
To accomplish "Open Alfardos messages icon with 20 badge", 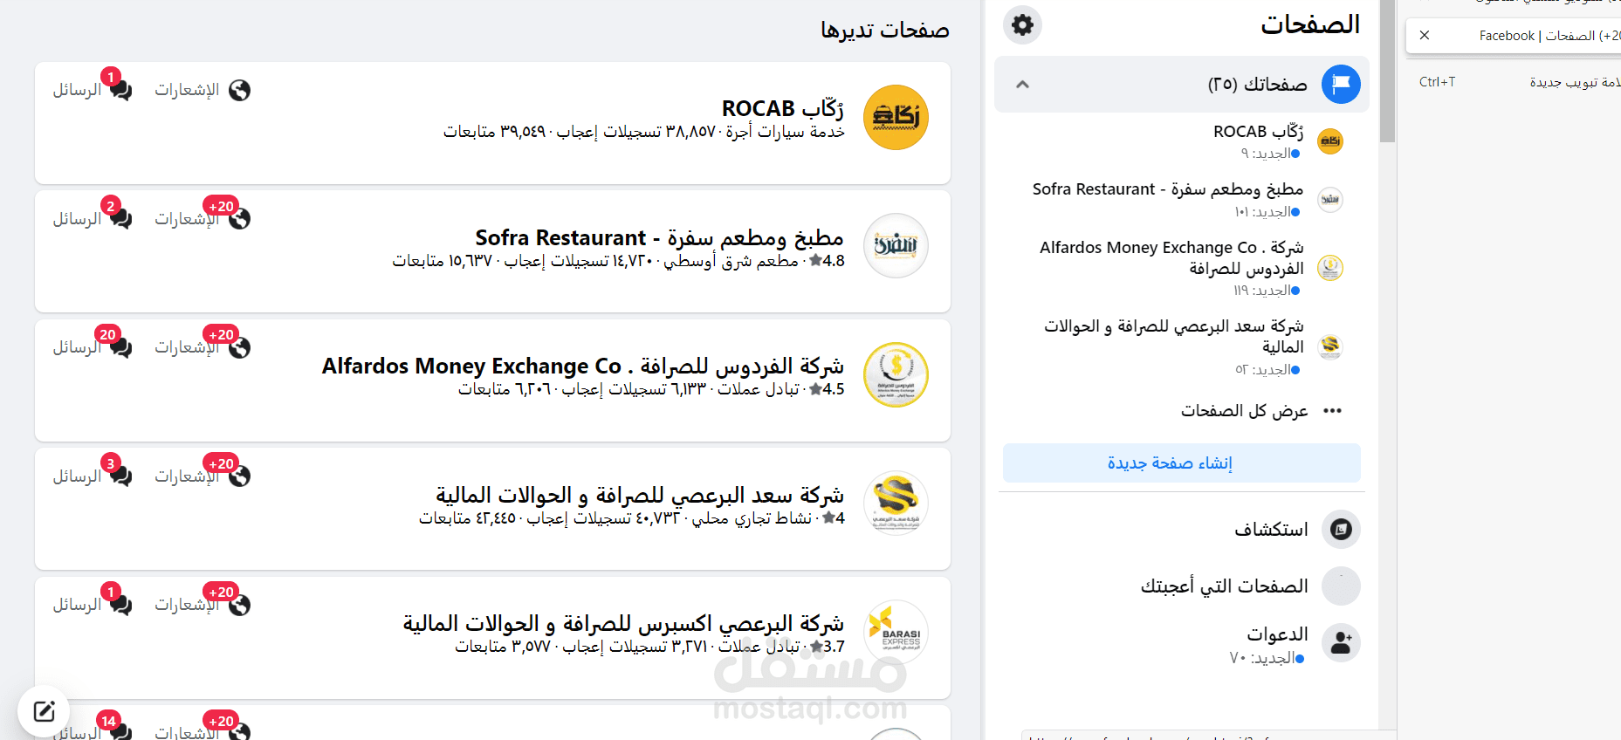I will [120, 347].
